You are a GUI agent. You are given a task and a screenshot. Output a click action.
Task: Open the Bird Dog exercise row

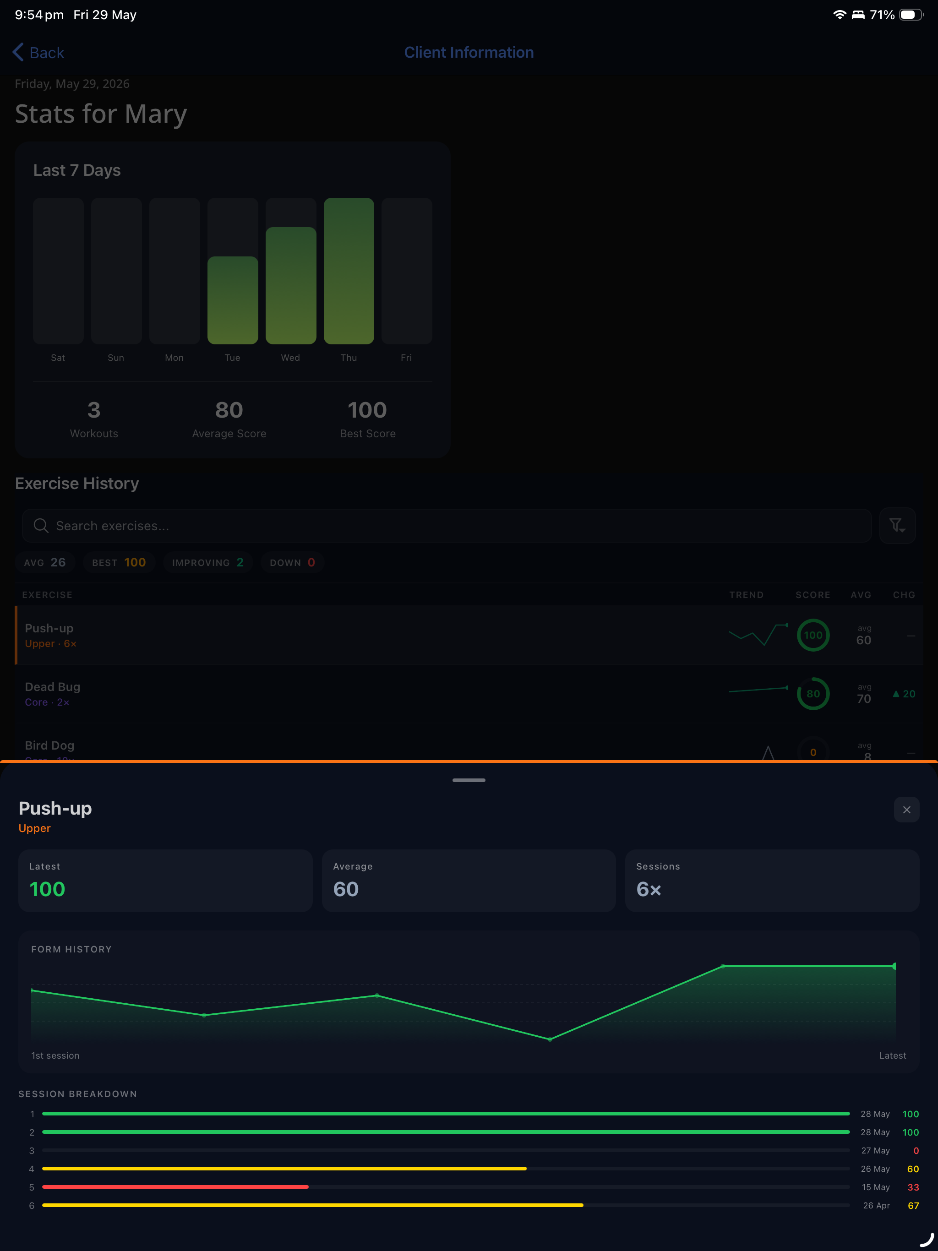coord(469,742)
